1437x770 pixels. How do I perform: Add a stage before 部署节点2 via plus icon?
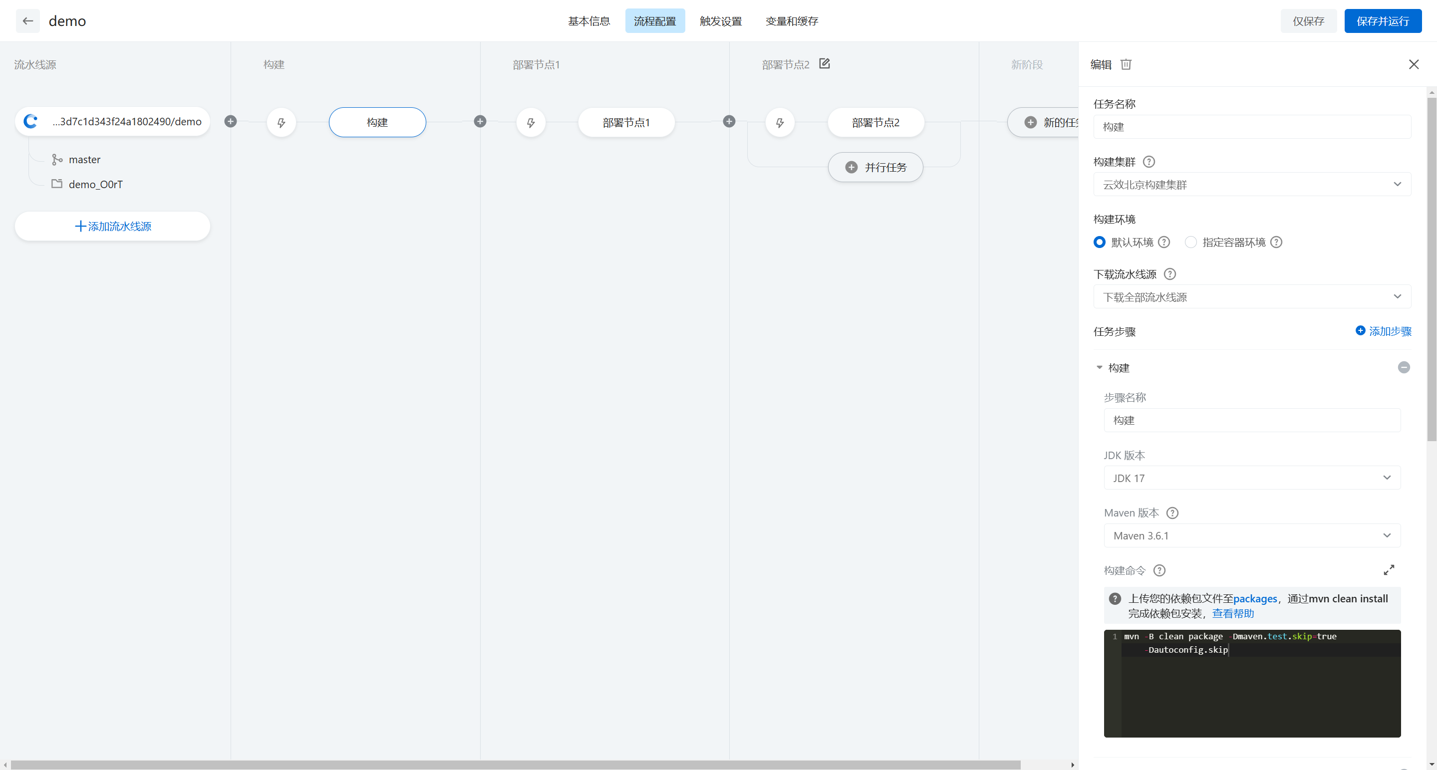729,122
